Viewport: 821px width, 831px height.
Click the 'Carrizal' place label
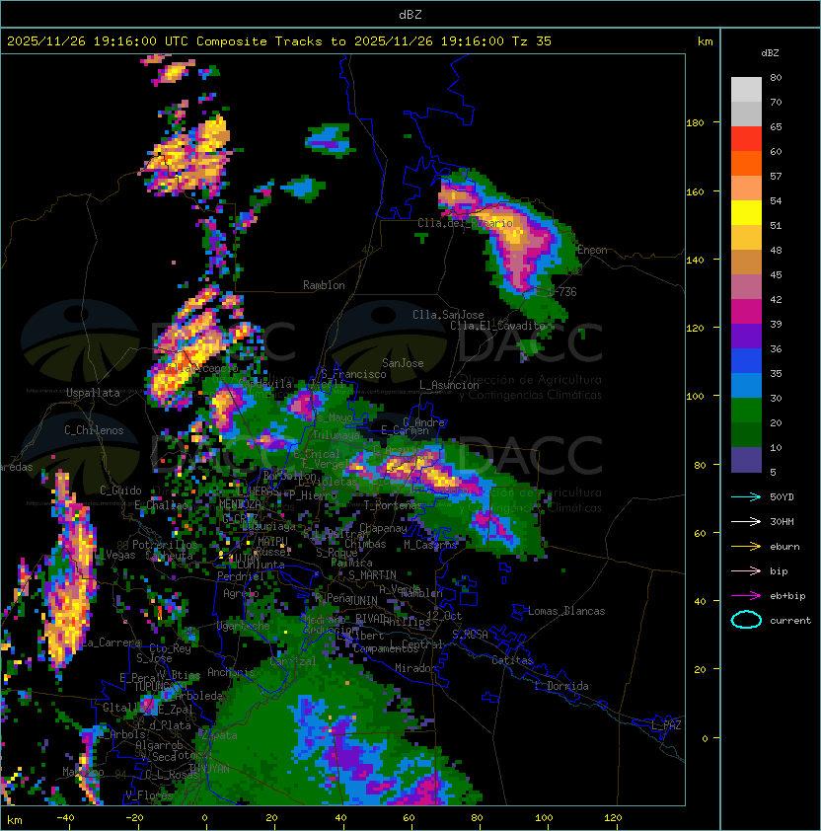pyautogui.click(x=293, y=661)
